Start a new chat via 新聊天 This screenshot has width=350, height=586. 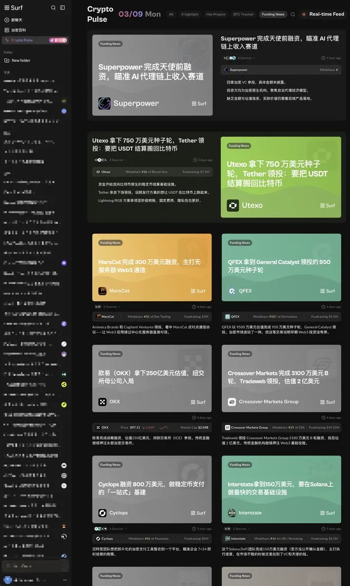pyautogui.click(x=14, y=20)
